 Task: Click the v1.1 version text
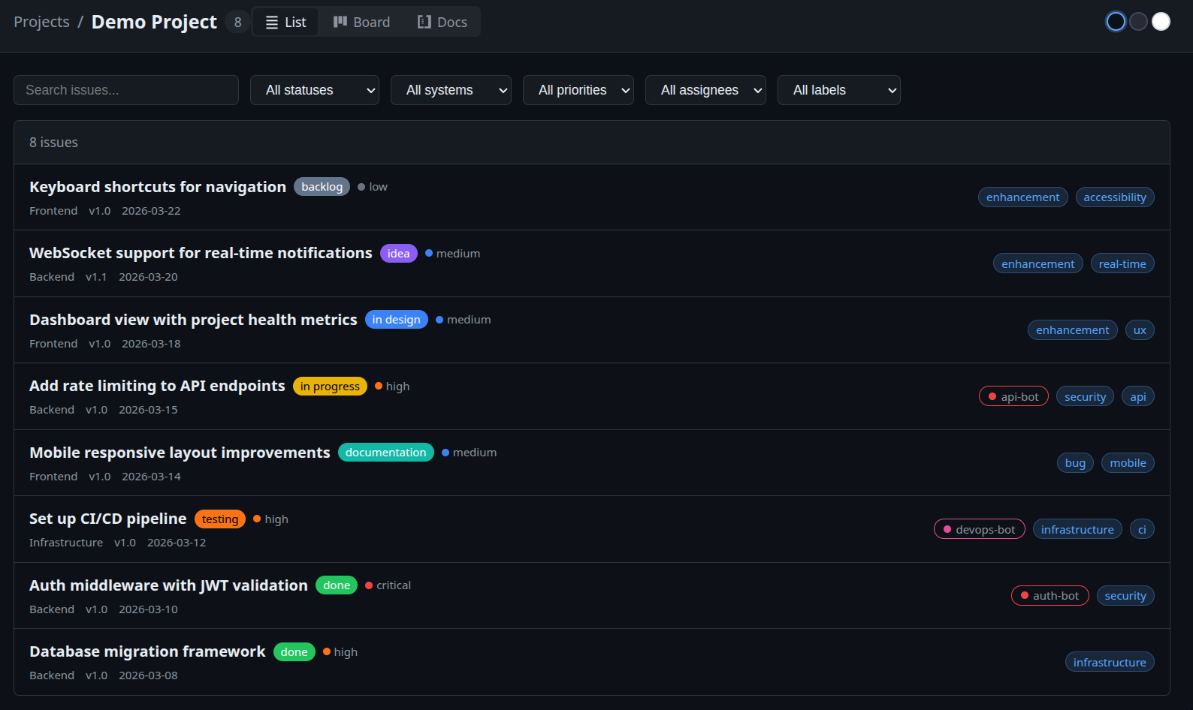click(x=96, y=277)
